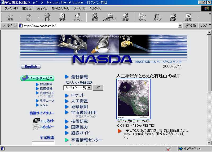Click the メールサービス button

coord(37,78)
